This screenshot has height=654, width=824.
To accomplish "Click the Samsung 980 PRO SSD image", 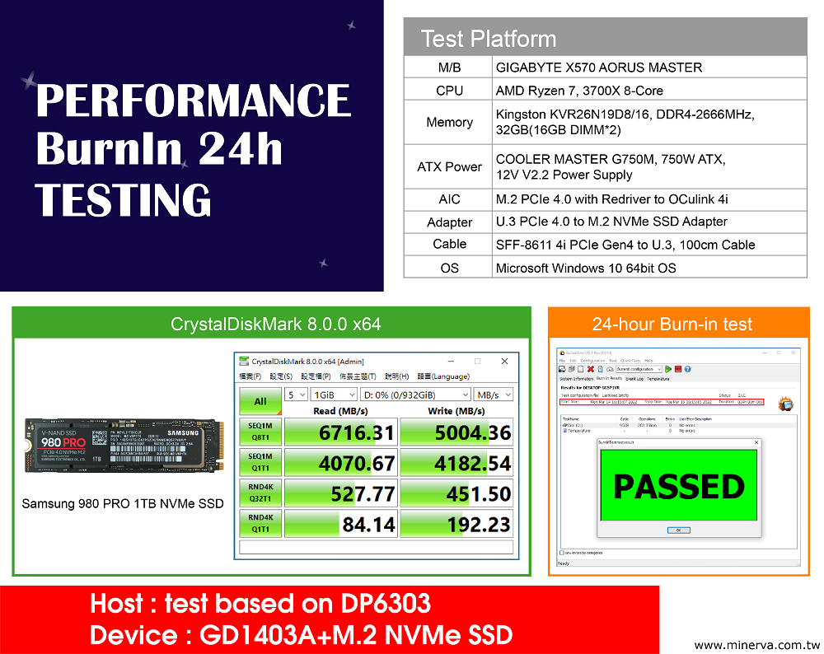I will (124, 446).
